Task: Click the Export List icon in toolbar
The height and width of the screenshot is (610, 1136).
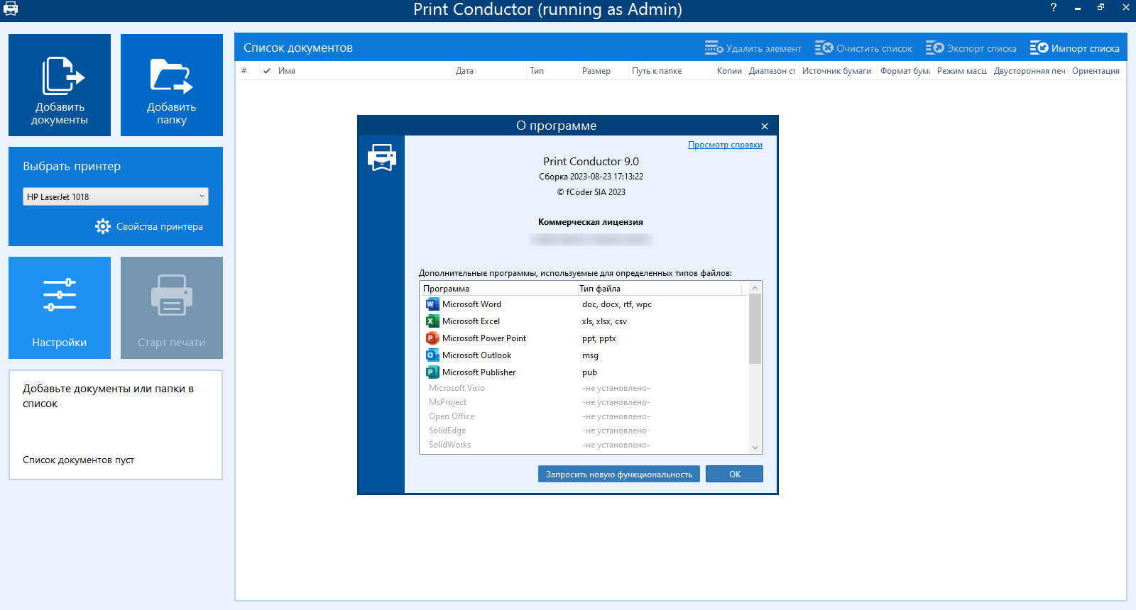Action: 934,48
